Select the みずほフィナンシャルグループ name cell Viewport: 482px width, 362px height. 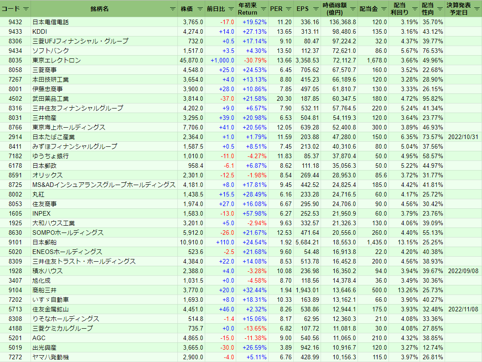pyautogui.click(x=104, y=147)
